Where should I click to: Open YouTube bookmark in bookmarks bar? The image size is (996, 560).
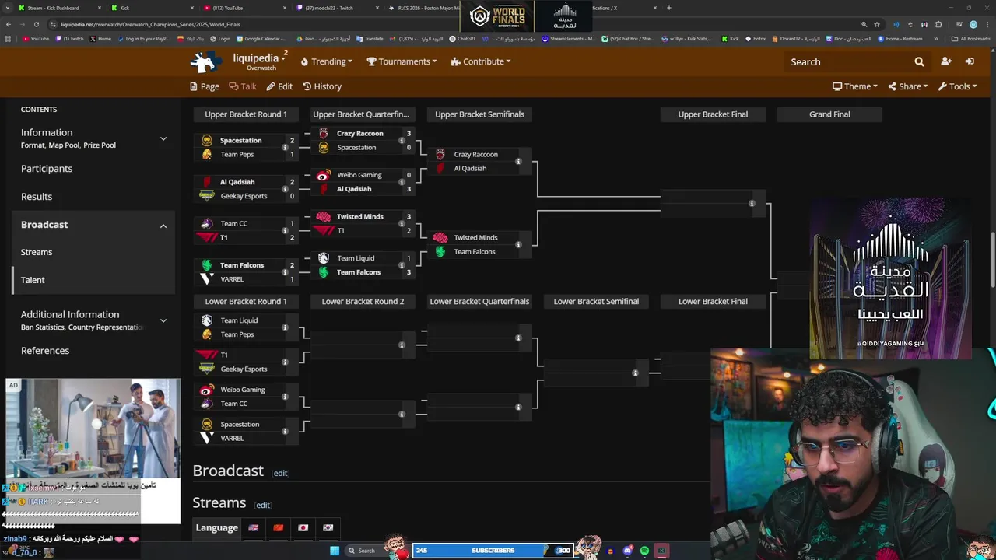36,38
